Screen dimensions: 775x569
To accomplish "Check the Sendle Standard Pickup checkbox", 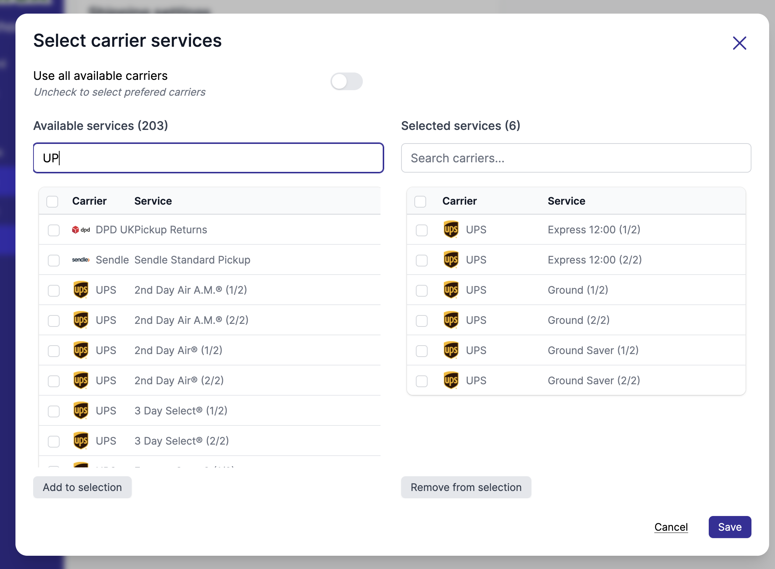I will pos(53,260).
